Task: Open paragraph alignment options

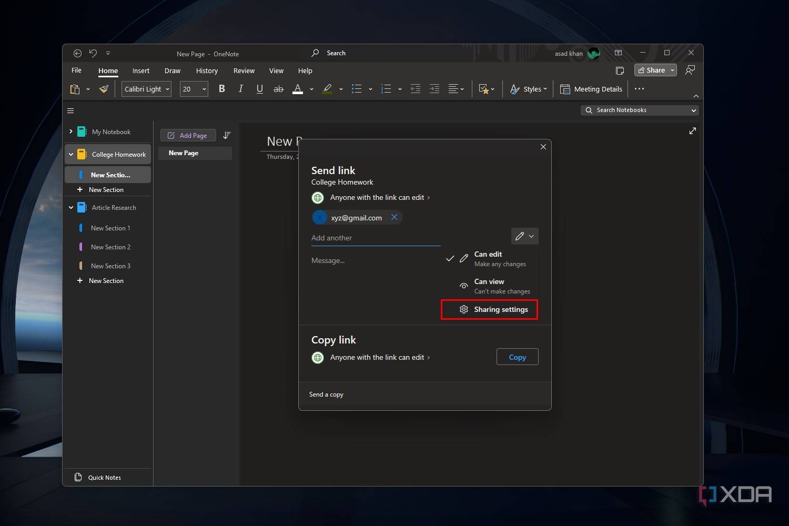Action: tap(456, 89)
